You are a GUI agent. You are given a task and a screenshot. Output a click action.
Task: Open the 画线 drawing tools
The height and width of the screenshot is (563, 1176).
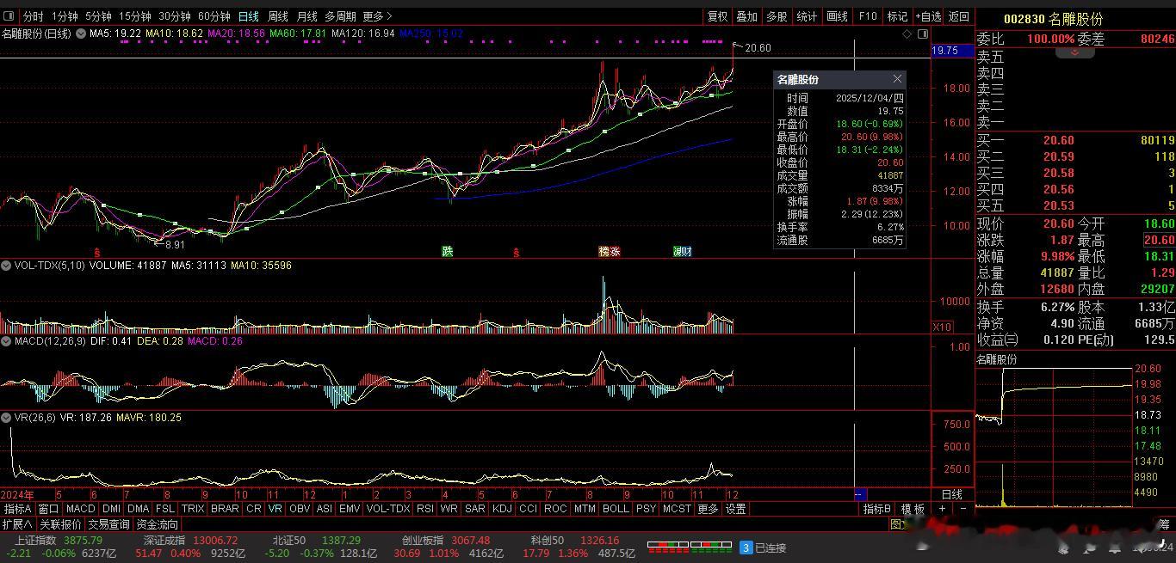[837, 16]
